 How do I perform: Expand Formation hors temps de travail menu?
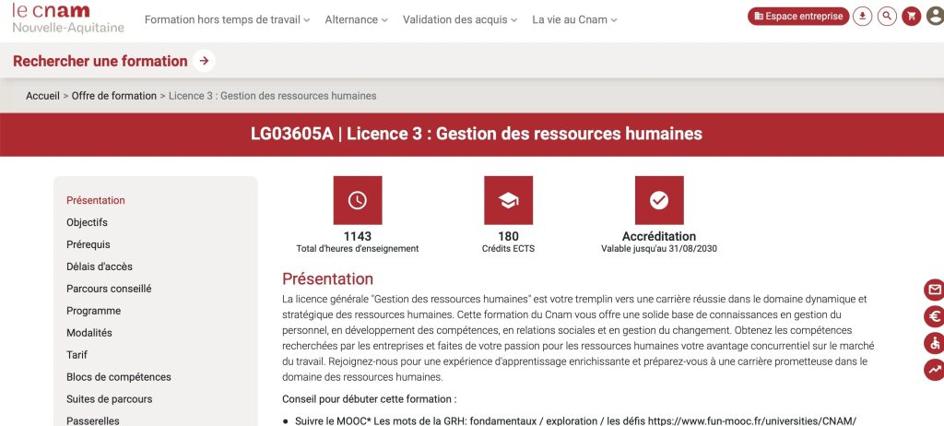[x=227, y=20]
